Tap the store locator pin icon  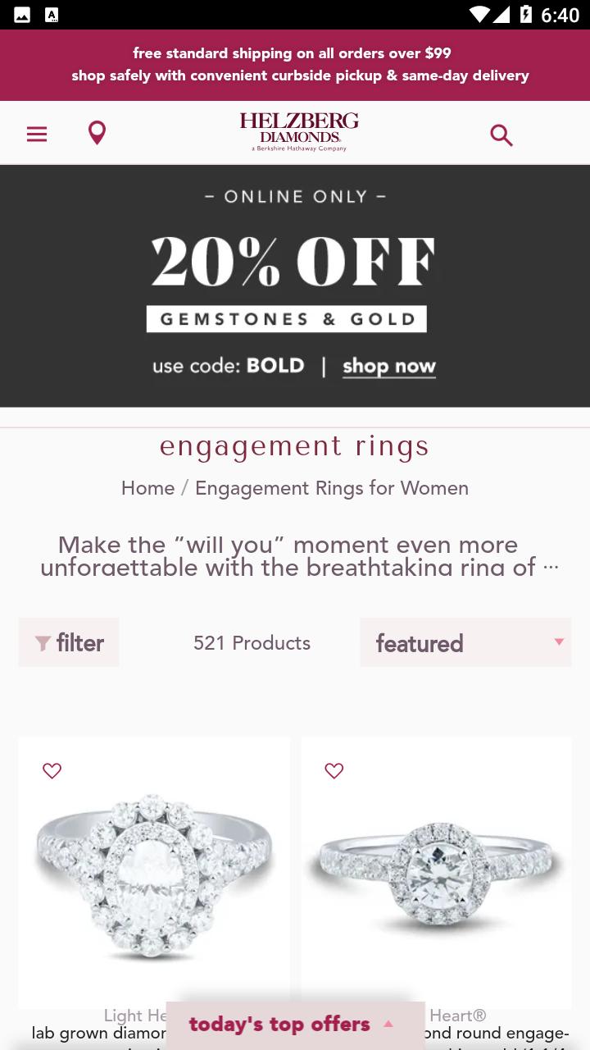[97, 133]
